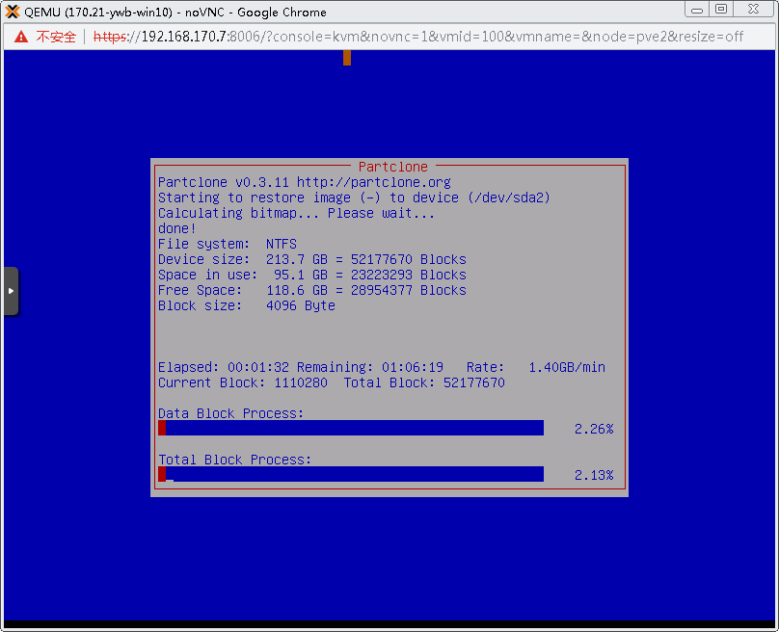Screen dimensions: 779x632
Task: Minimize the Chrome noVNC window
Action: click(x=696, y=10)
